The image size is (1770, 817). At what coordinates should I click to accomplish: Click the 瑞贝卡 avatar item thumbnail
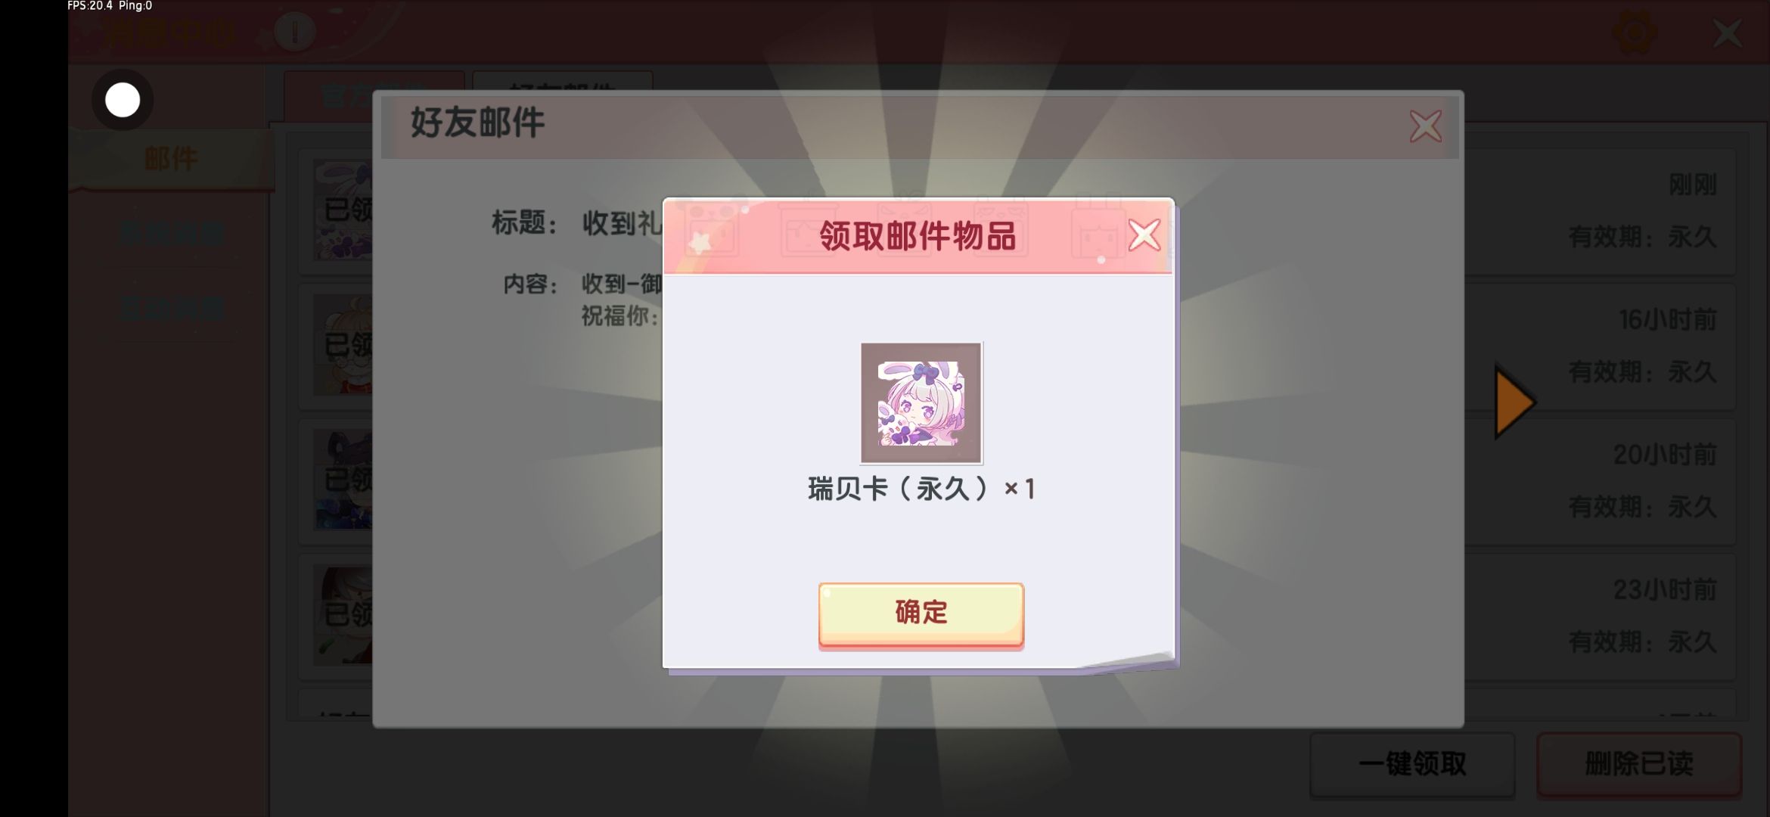click(921, 402)
